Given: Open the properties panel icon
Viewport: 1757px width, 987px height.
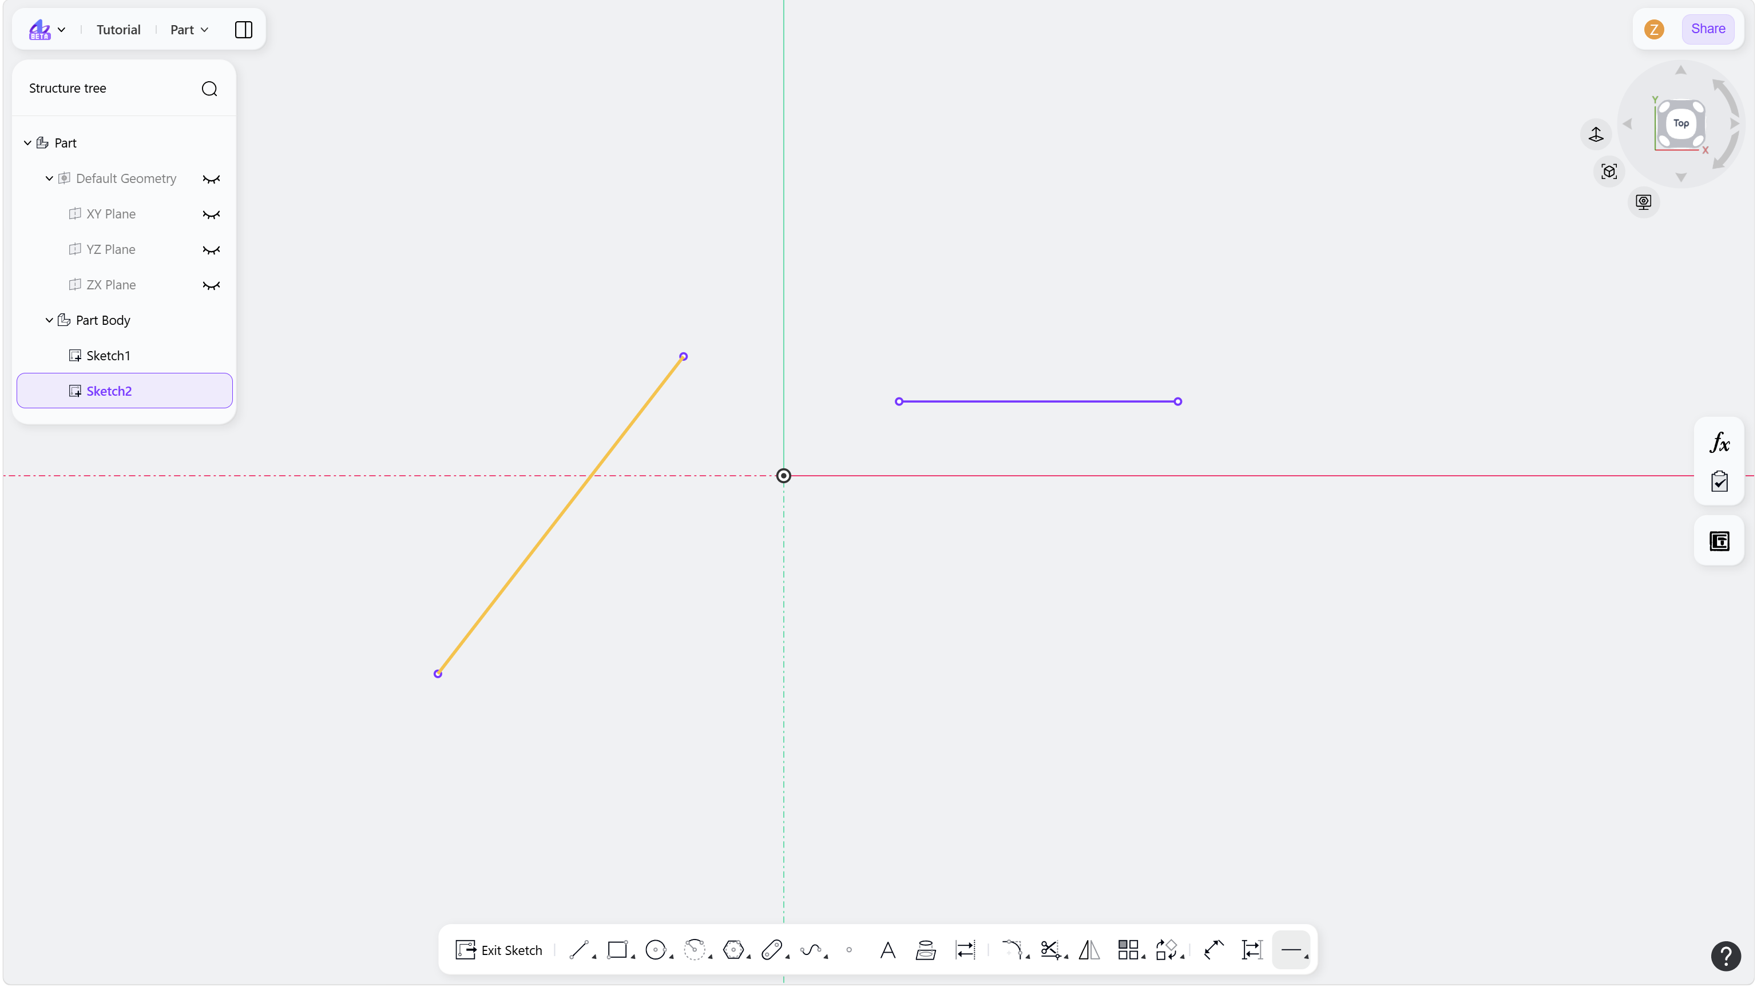Looking at the screenshot, I should 1719,541.
